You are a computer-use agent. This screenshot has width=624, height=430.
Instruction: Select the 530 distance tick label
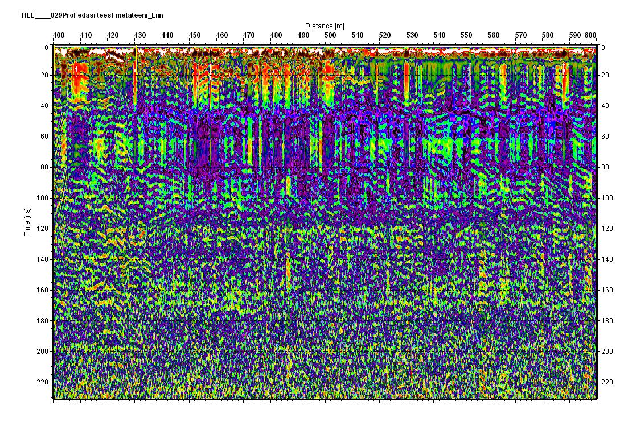[412, 35]
